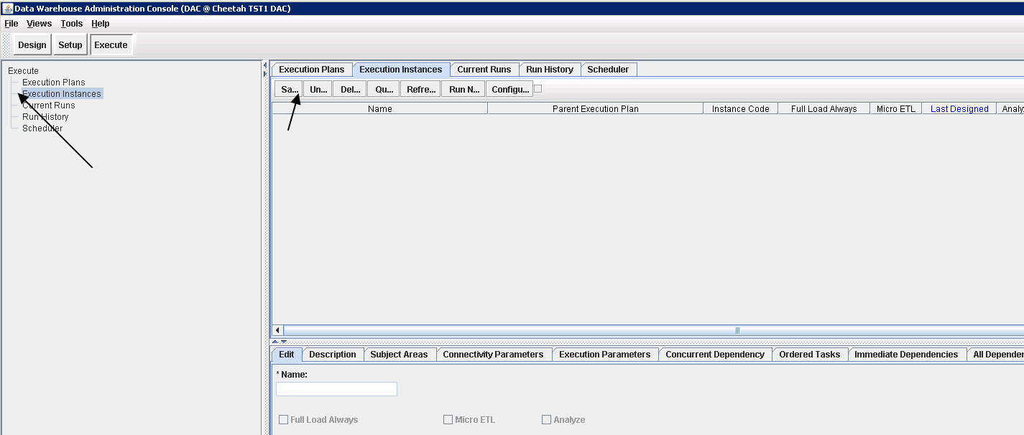Click the Undo toolbar button

coord(317,88)
